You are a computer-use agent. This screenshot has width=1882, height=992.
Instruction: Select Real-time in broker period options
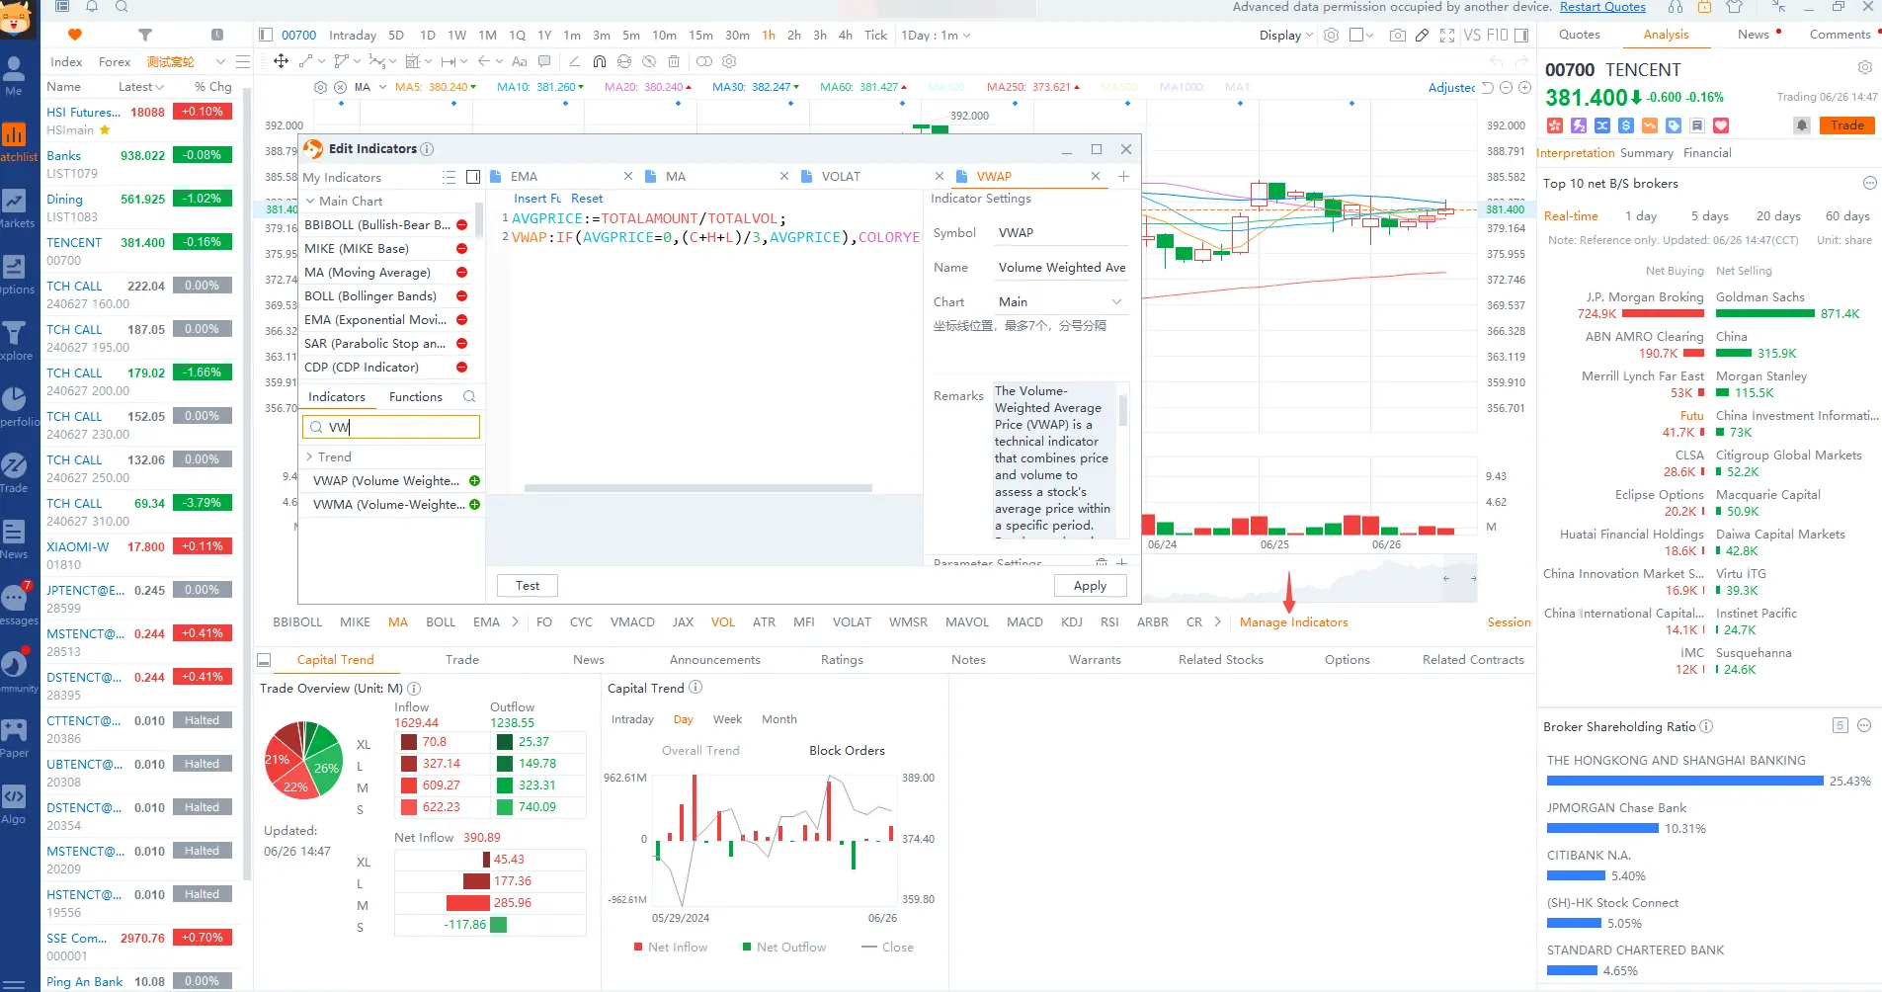[x=1571, y=216]
